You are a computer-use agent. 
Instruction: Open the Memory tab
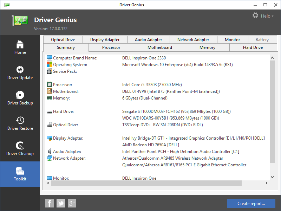(207, 47)
